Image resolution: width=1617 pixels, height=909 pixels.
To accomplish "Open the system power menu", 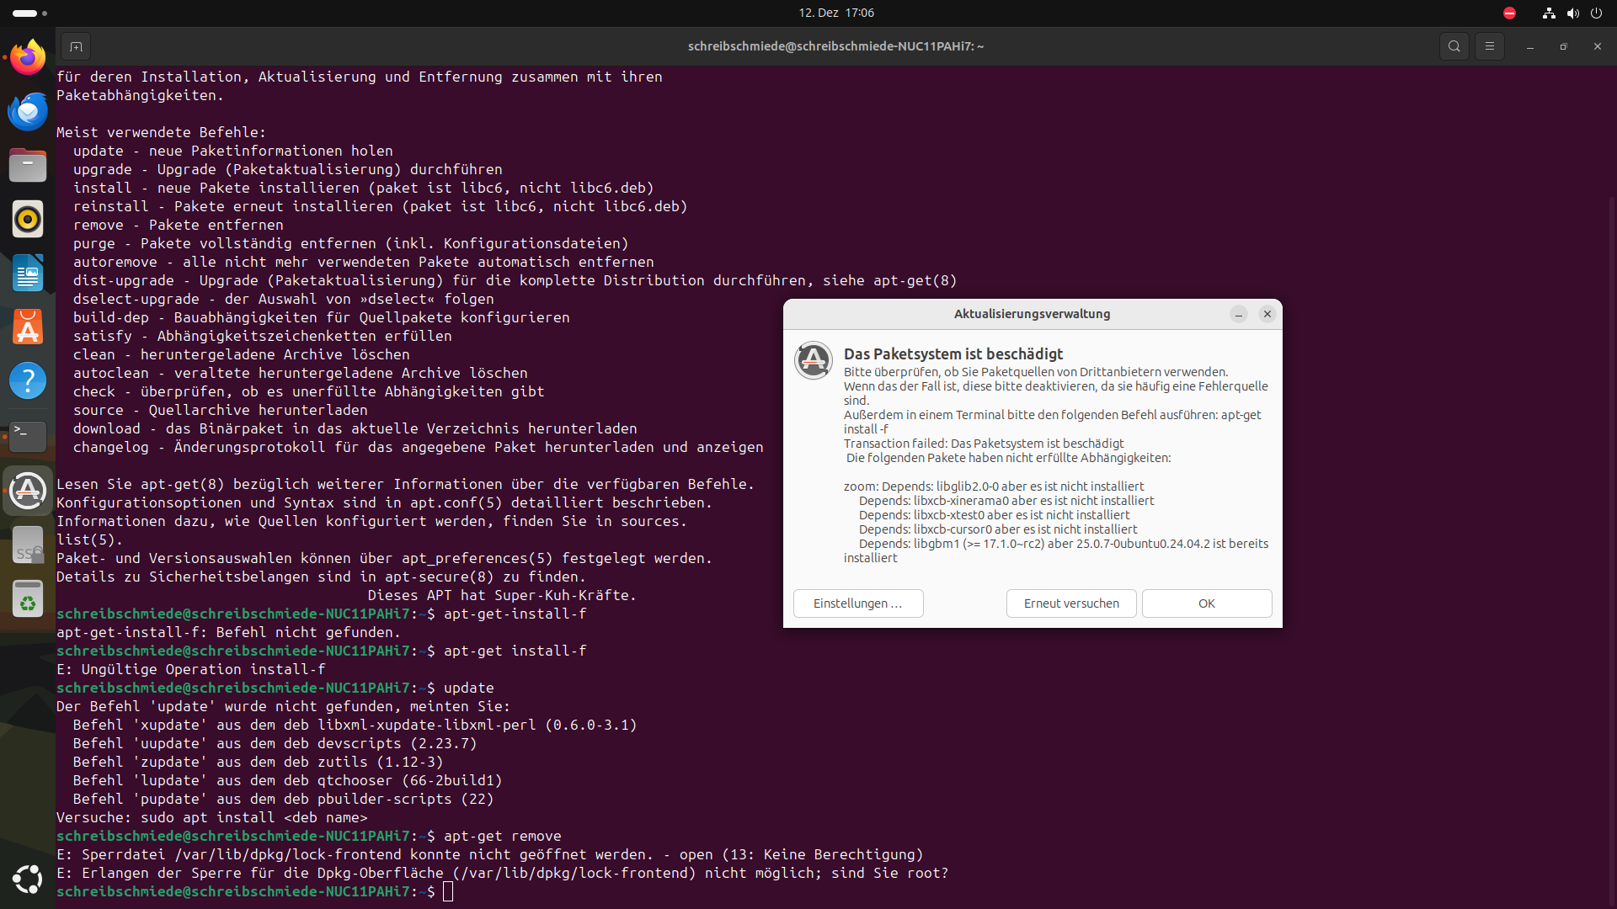I will coord(1596,13).
